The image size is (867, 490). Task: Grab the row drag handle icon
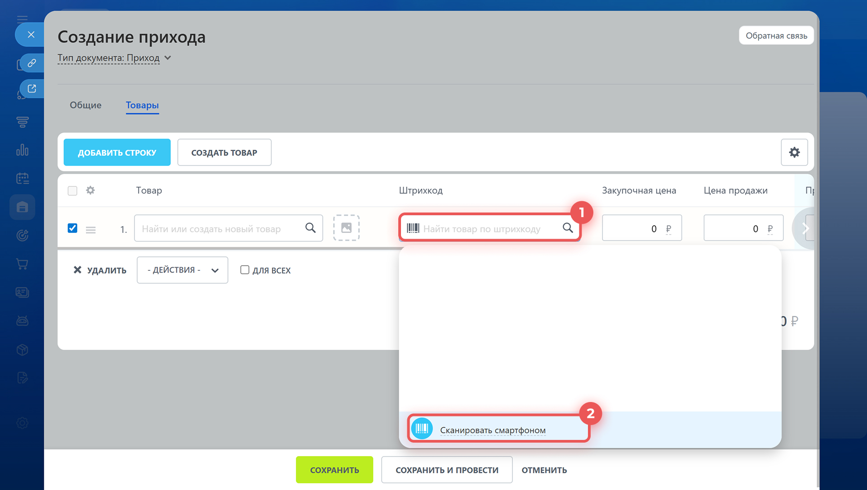(x=91, y=230)
